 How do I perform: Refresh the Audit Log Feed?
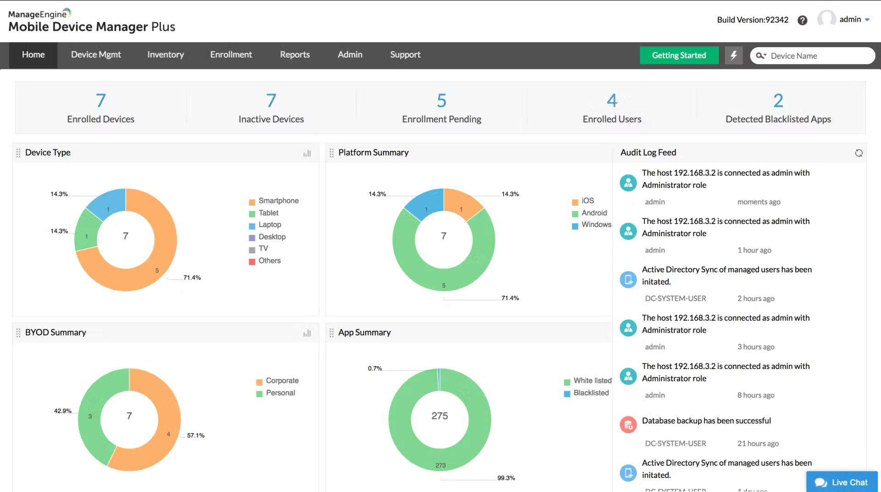coord(859,153)
